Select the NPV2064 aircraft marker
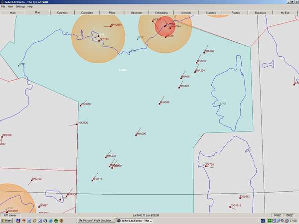299x224 pixels. [111, 26]
